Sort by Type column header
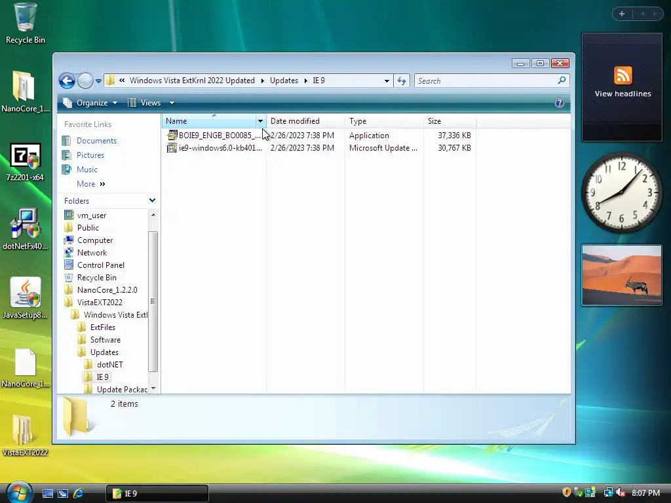The height and width of the screenshot is (503, 671). (x=384, y=121)
